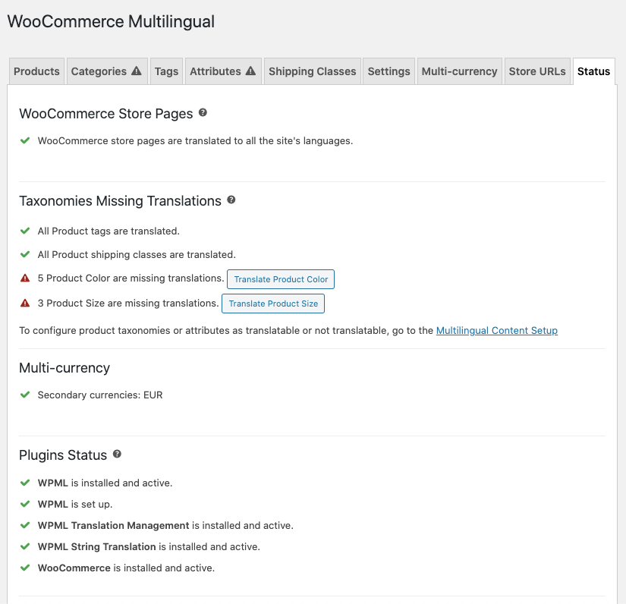Click warning icon on Attributes tab
The image size is (626, 604).
tap(250, 71)
